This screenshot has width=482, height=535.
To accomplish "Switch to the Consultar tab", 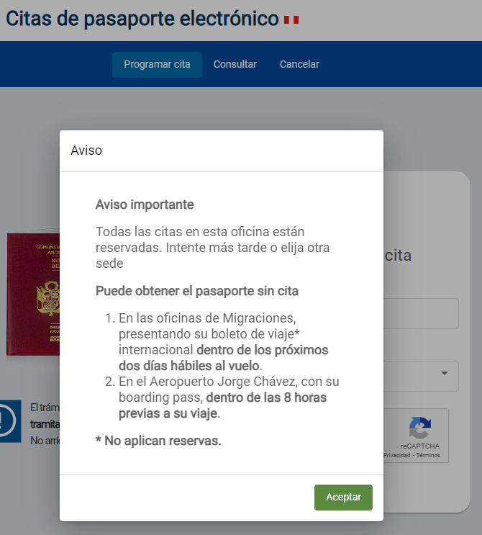I will point(235,65).
